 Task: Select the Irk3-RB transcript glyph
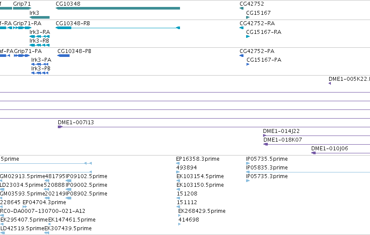pos(40,45)
